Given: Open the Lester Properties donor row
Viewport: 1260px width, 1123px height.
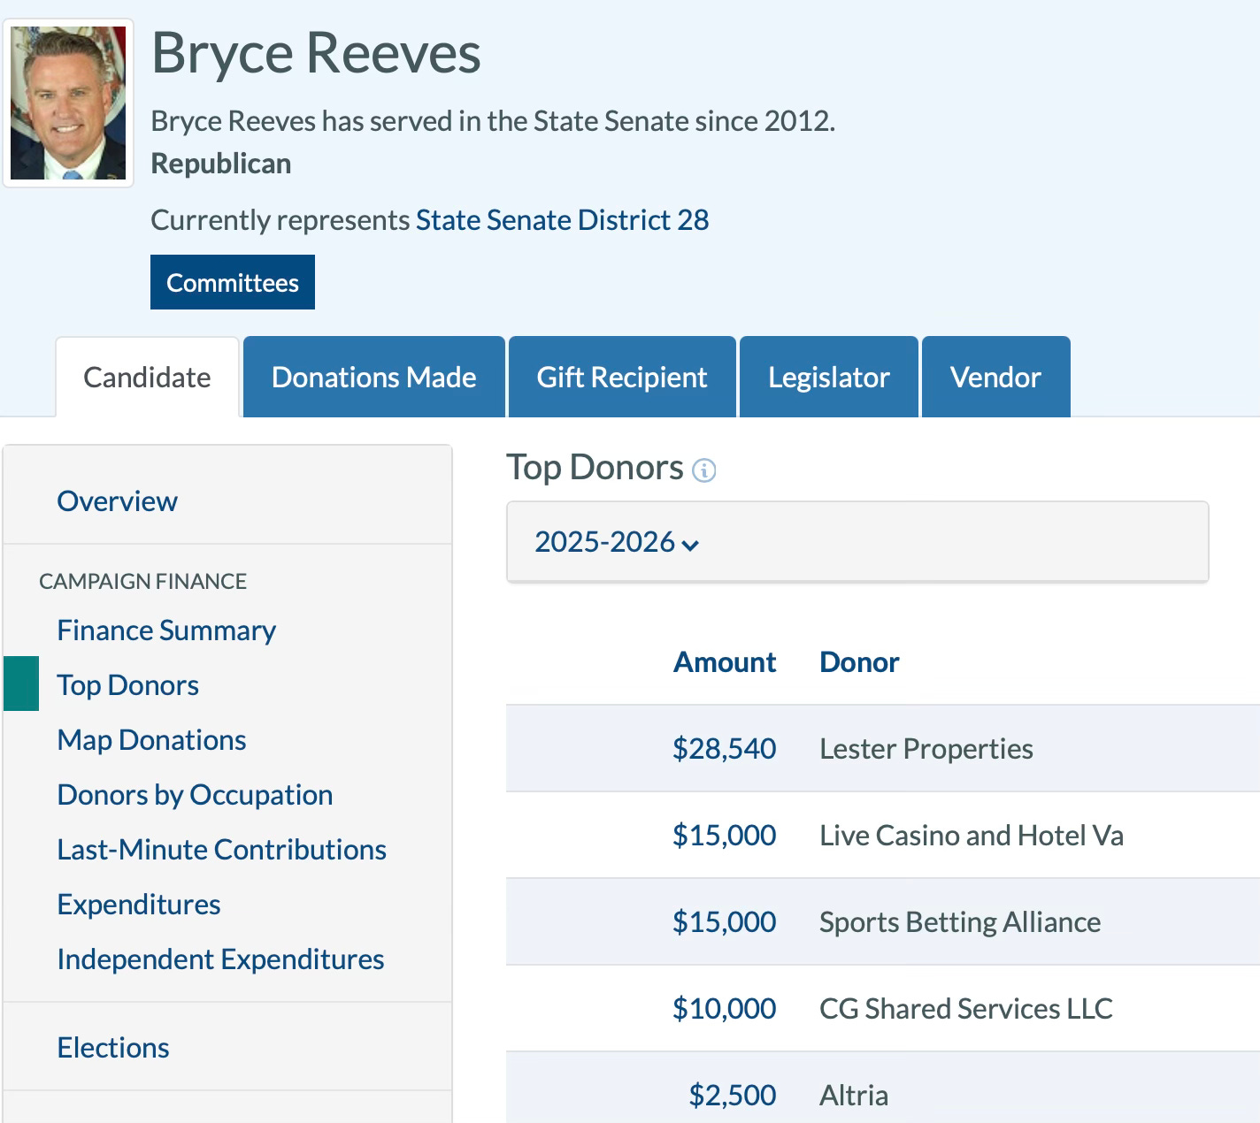Looking at the screenshot, I should 926,749.
